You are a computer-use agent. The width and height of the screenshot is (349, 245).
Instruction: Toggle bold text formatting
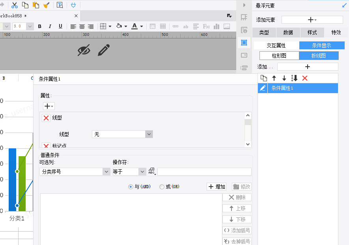tap(39, 26)
